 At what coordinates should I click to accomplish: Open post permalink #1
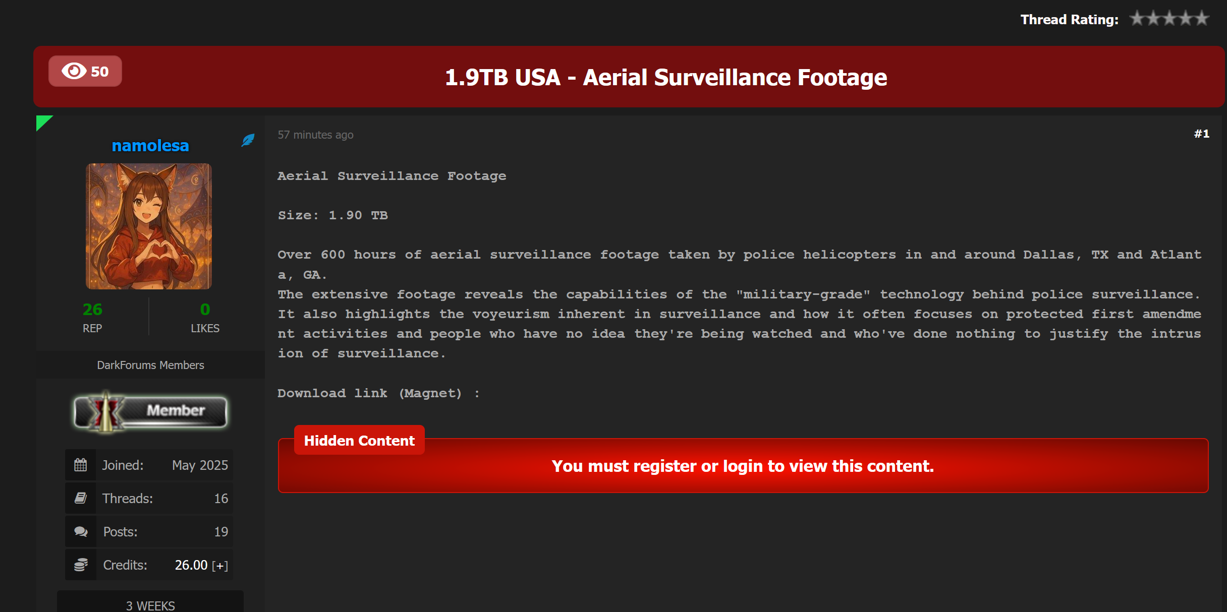[1201, 134]
